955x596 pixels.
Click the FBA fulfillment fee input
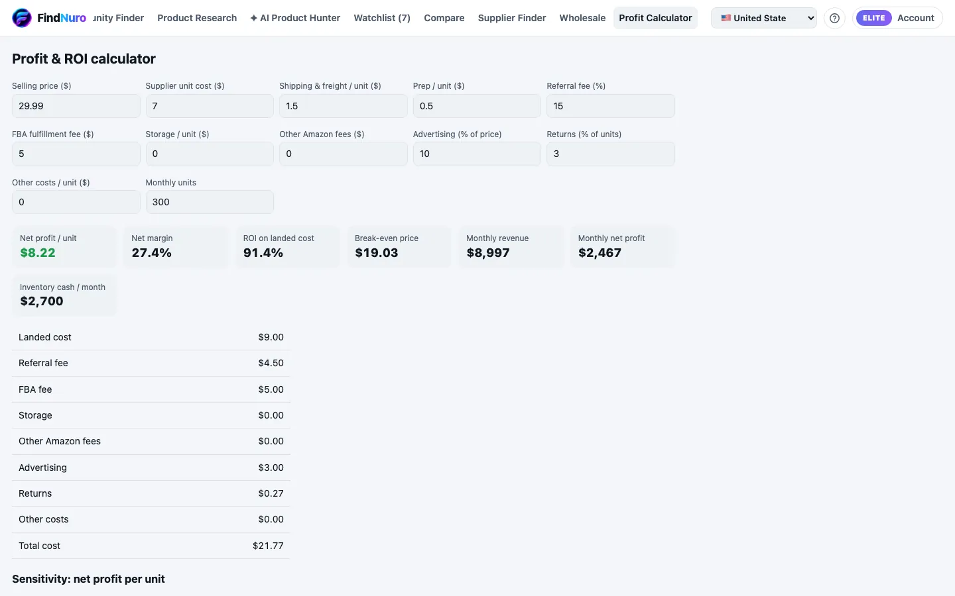point(76,154)
